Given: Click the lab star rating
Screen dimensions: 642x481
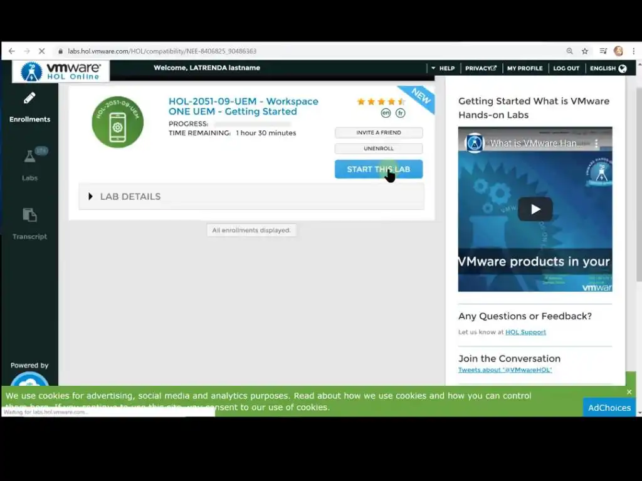Looking at the screenshot, I should click(x=381, y=101).
